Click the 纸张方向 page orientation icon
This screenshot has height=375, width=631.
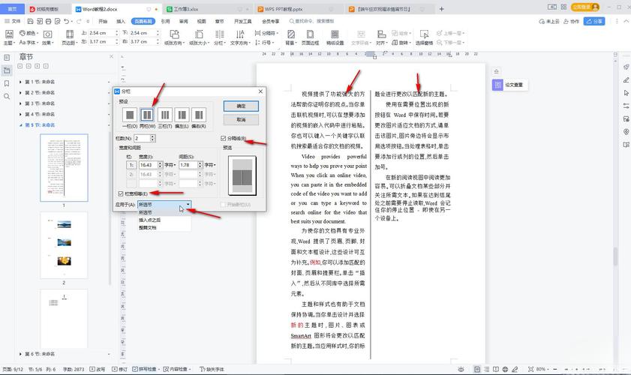173,36
